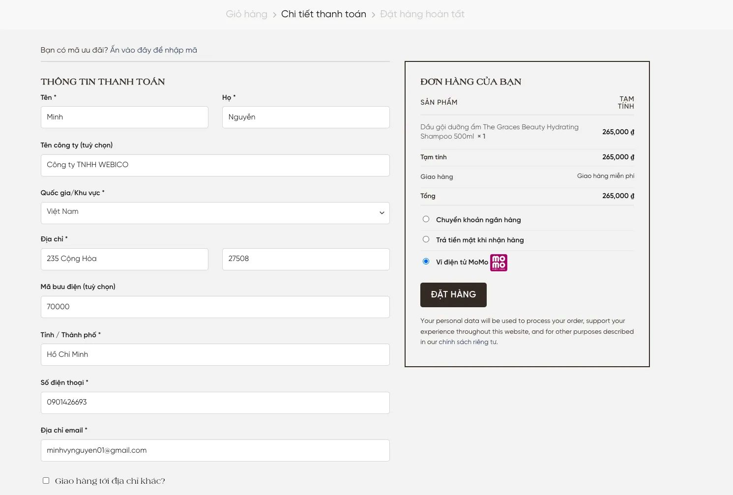Viewport: 733px width, 495px height.
Task: Focus the Tên field containing Minh
Action: click(124, 117)
